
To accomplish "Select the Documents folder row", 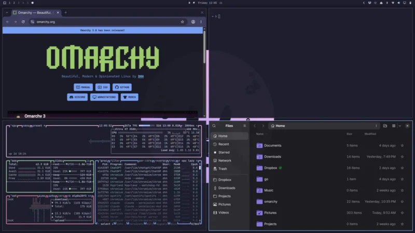I will click(330, 145).
